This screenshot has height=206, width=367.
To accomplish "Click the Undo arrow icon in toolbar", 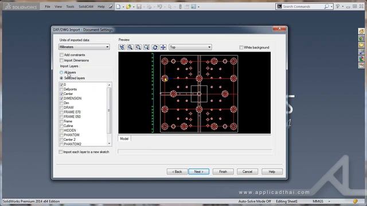I will 159,6.
